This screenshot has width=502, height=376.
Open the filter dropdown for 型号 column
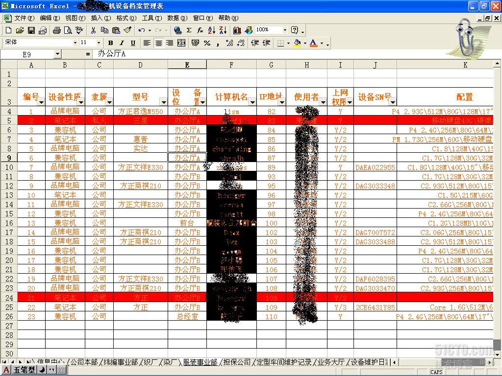point(164,102)
